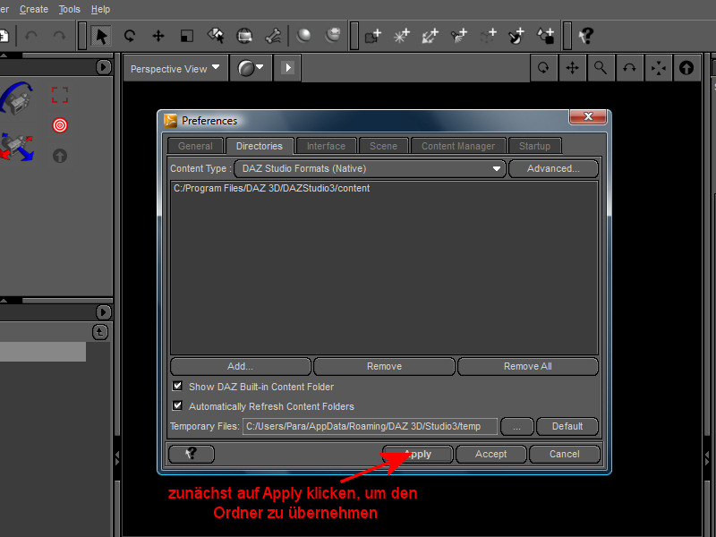
Task: Expand the lower left panel options arrow
Action: click(x=104, y=312)
